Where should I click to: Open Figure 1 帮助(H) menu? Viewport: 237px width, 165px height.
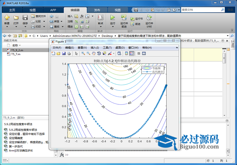point(147,48)
